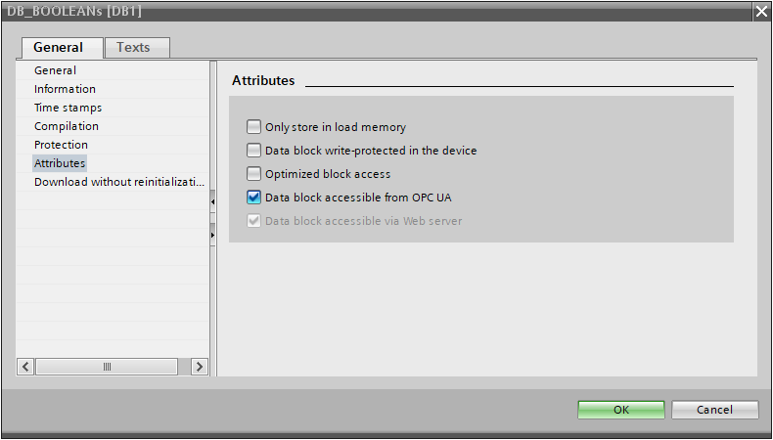Uncheck Data block accessible from OPC UA
The height and width of the screenshot is (440, 773).
[x=254, y=198]
